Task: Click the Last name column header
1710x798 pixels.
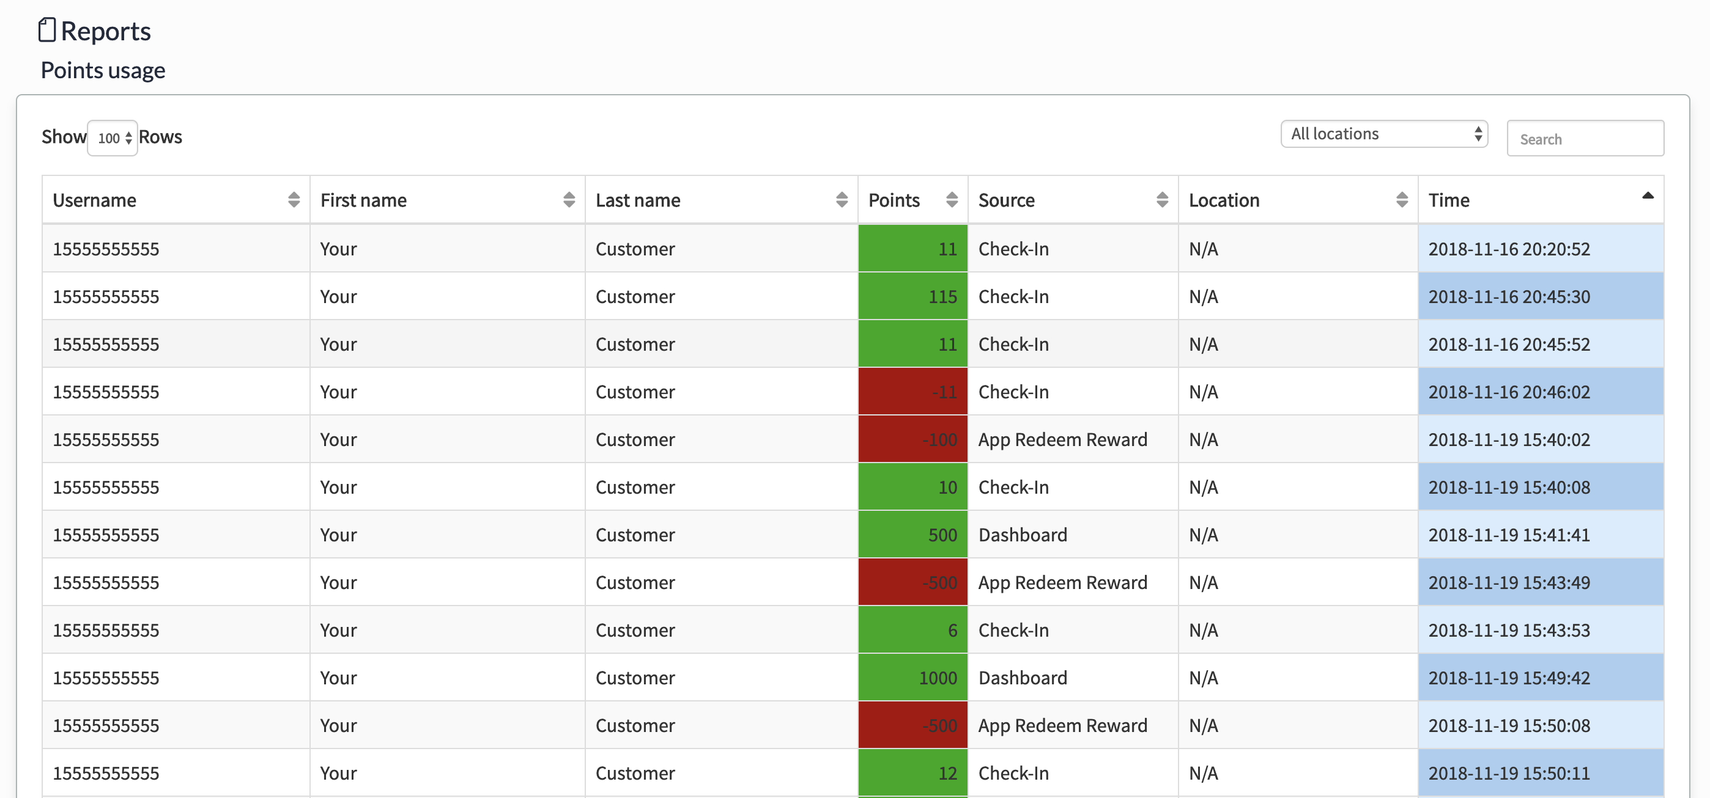Action: point(722,200)
